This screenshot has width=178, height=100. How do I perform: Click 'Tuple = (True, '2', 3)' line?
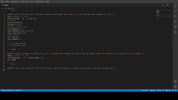[18, 56]
